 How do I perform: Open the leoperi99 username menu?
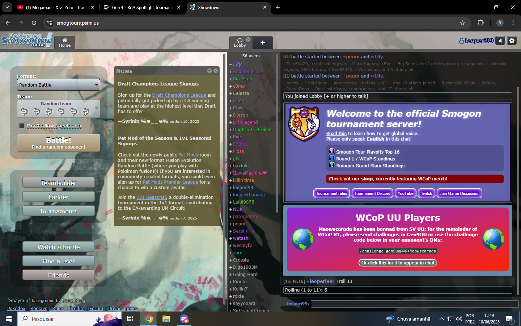pyautogui.click(x=476, y=41)
